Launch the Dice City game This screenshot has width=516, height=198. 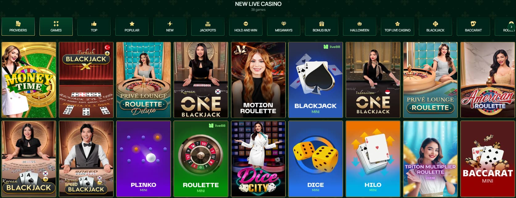coord(258,159)
